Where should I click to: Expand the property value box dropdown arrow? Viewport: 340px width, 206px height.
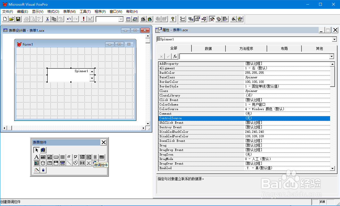(x=331, y=56)
